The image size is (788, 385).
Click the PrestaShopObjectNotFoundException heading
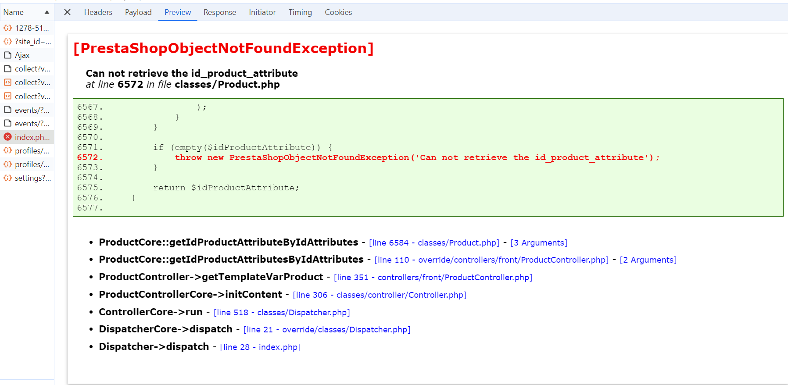[223, 48]
